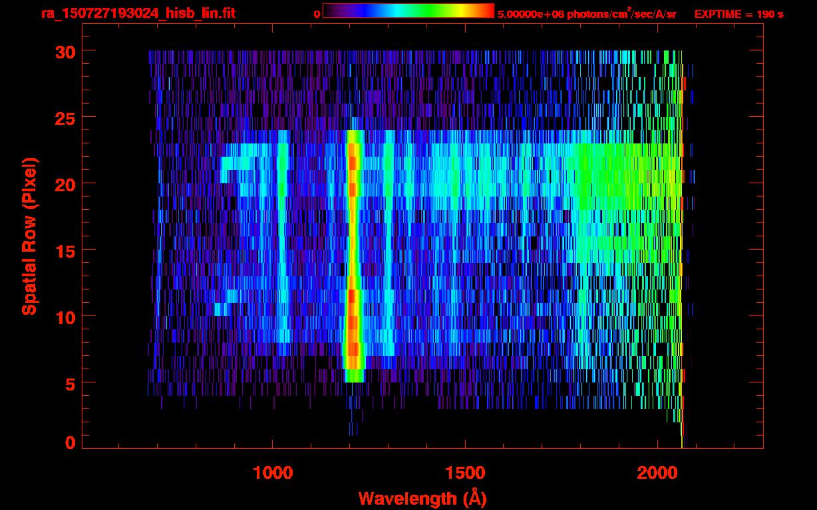Click x-axis tick label 1500

pos(465,473)
